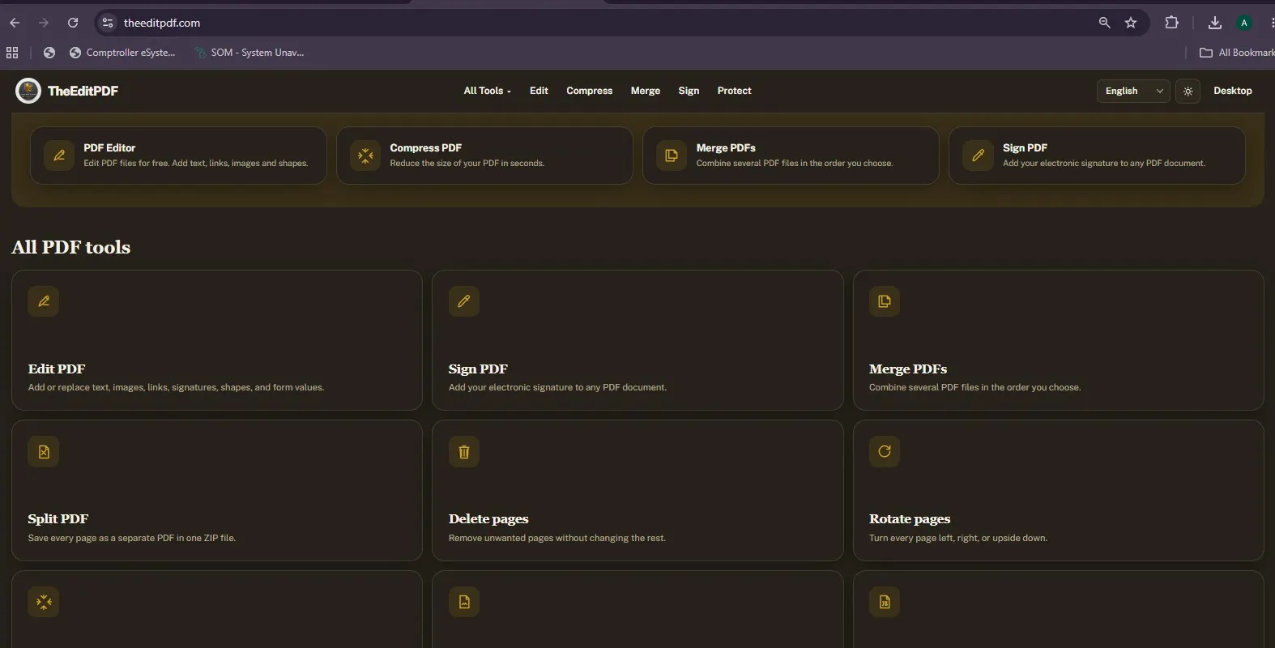Open the Compress nav item
Image resolution: width=1275 pixels, height=648 pixels.
click(590, 91)
